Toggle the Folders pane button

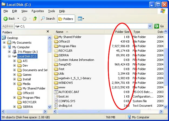[66, 19]
